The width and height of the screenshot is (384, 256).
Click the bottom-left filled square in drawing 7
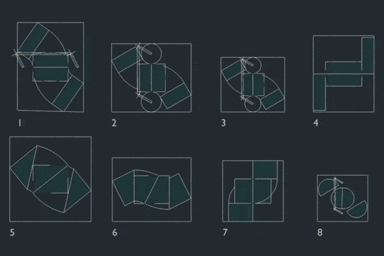(x=241, y=212)
